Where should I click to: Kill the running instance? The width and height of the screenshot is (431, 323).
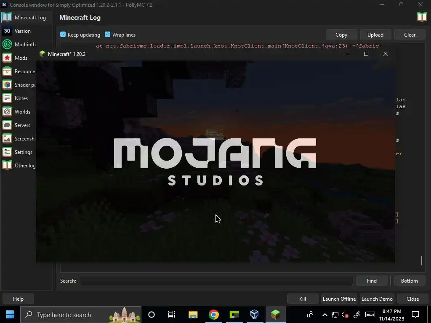point(302,299)
